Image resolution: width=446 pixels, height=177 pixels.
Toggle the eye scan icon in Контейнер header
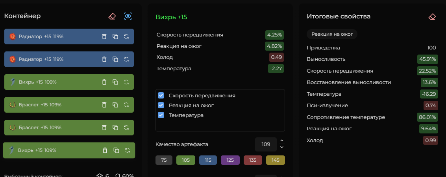(128, 16)
